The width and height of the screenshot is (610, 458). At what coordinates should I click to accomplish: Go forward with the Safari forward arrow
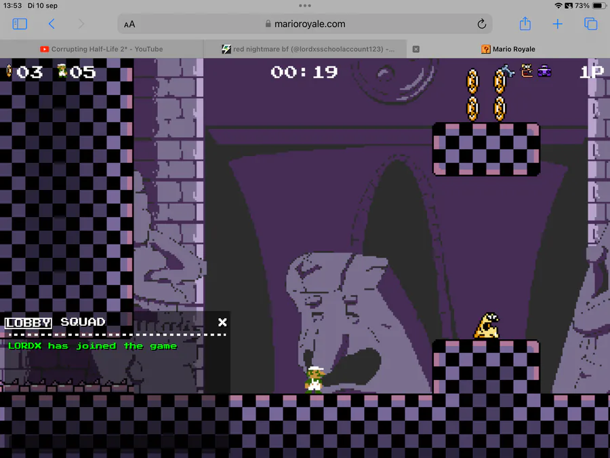click(81, 24)
